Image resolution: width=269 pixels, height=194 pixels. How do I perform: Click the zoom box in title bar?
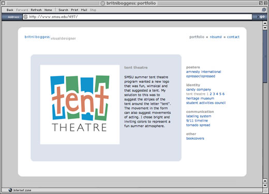[261, 3]
